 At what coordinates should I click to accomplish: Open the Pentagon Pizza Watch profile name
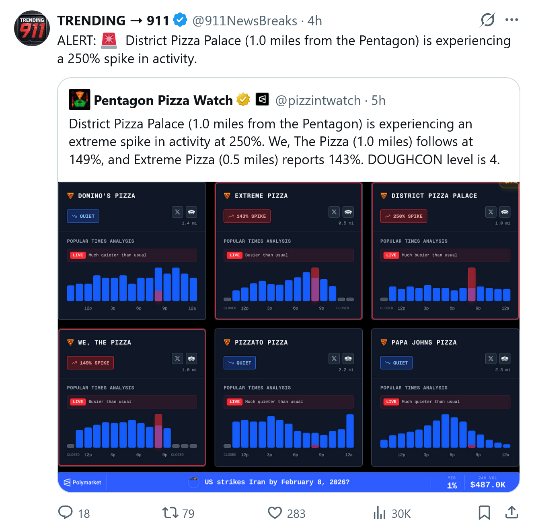coord(163,100)
